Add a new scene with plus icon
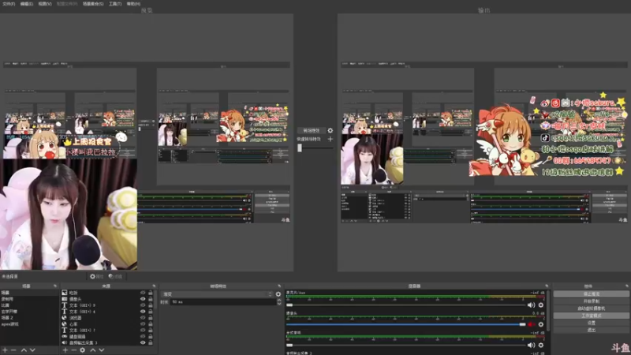Screen dimensions: 631x355 (x=6, y=350)
